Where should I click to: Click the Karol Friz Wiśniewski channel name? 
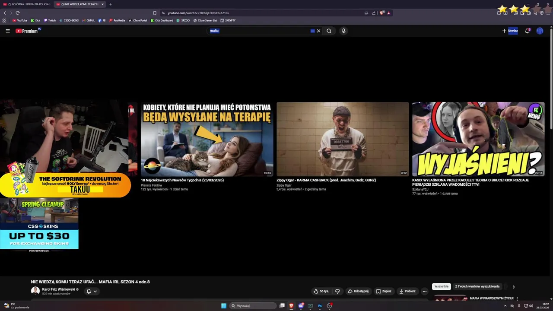[x=59, y=289]
